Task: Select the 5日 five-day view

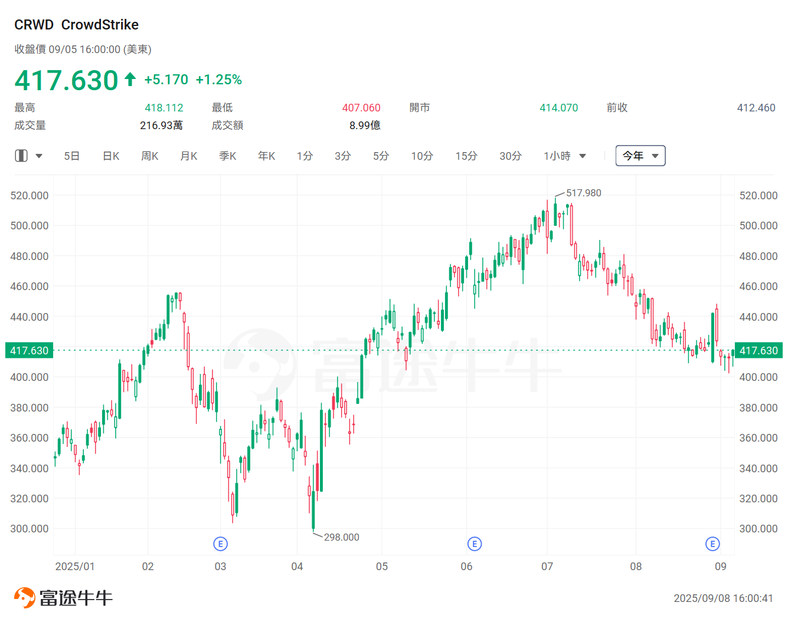Action: [71, 155]
